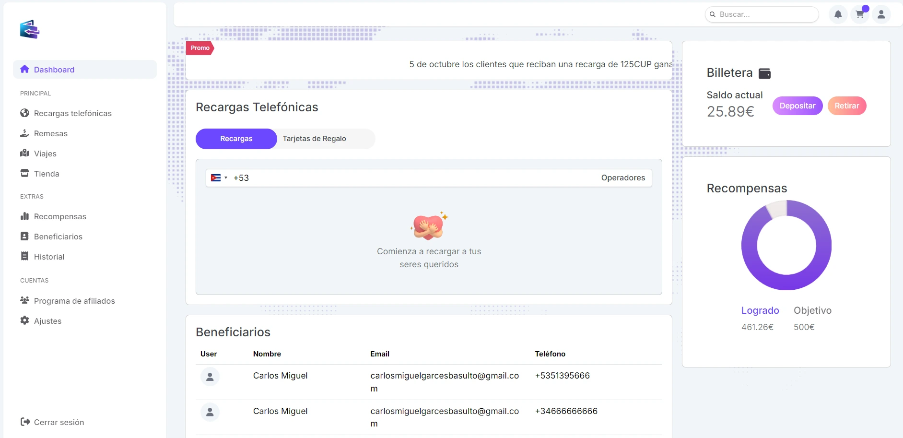Viewport: 903px width, 438px height.
Task: Click the Objetivo label under chart
Action: (812, 310)
